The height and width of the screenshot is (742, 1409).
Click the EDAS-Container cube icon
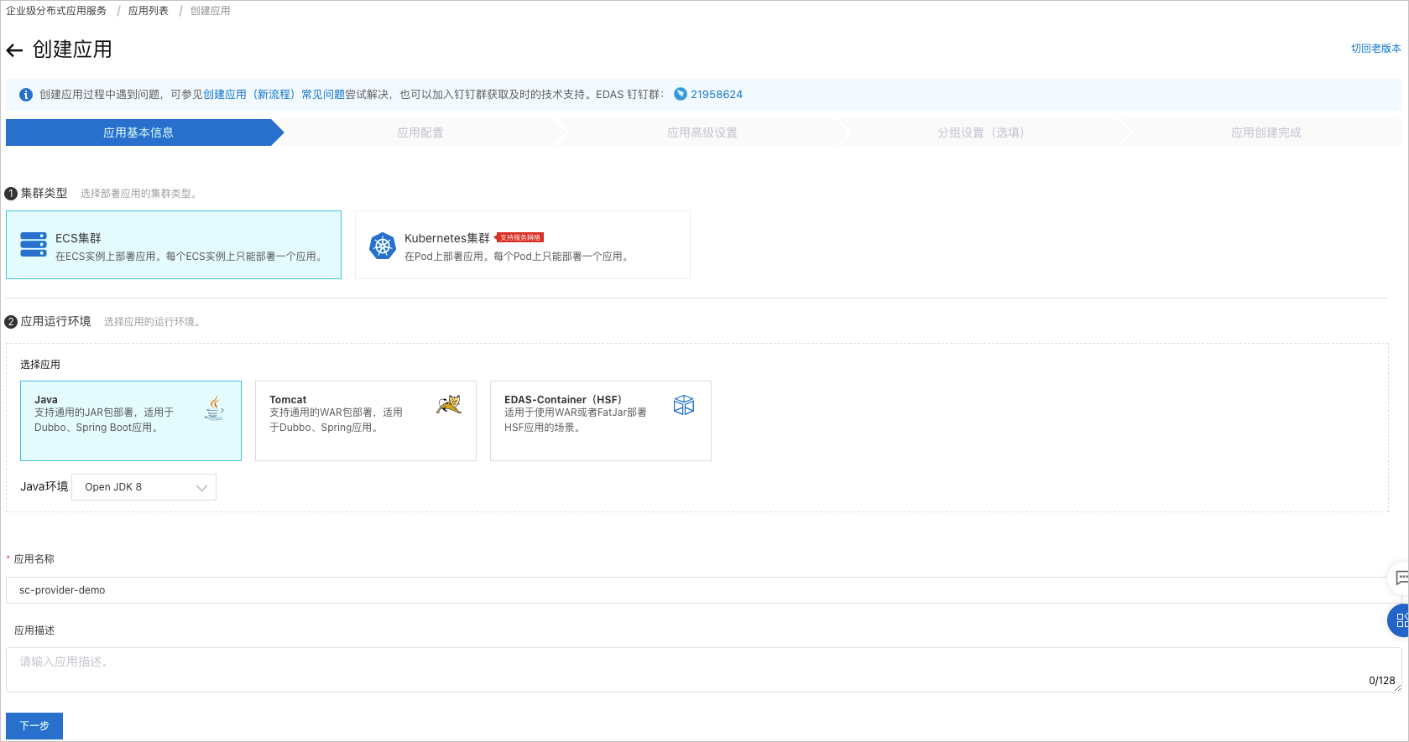point(684,406)
